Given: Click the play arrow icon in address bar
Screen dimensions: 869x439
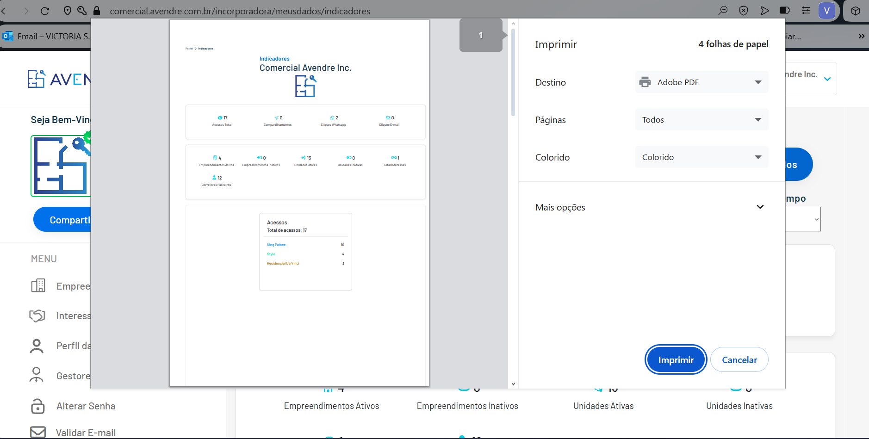Looking at the screenshot, I should pyautogui.click(x=764, y=11).
